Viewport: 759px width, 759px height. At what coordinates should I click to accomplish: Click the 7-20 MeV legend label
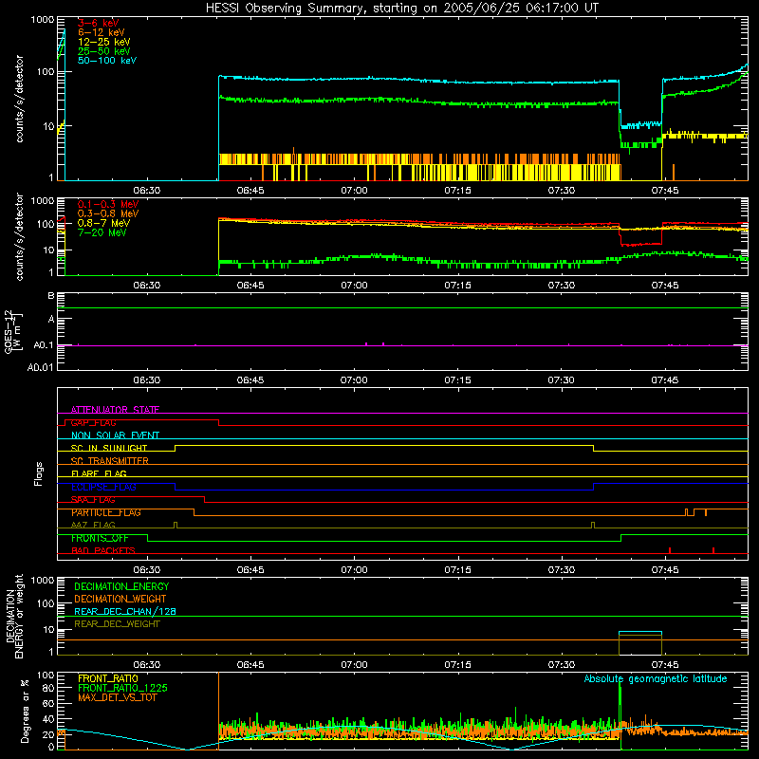(x=102, y=232)
